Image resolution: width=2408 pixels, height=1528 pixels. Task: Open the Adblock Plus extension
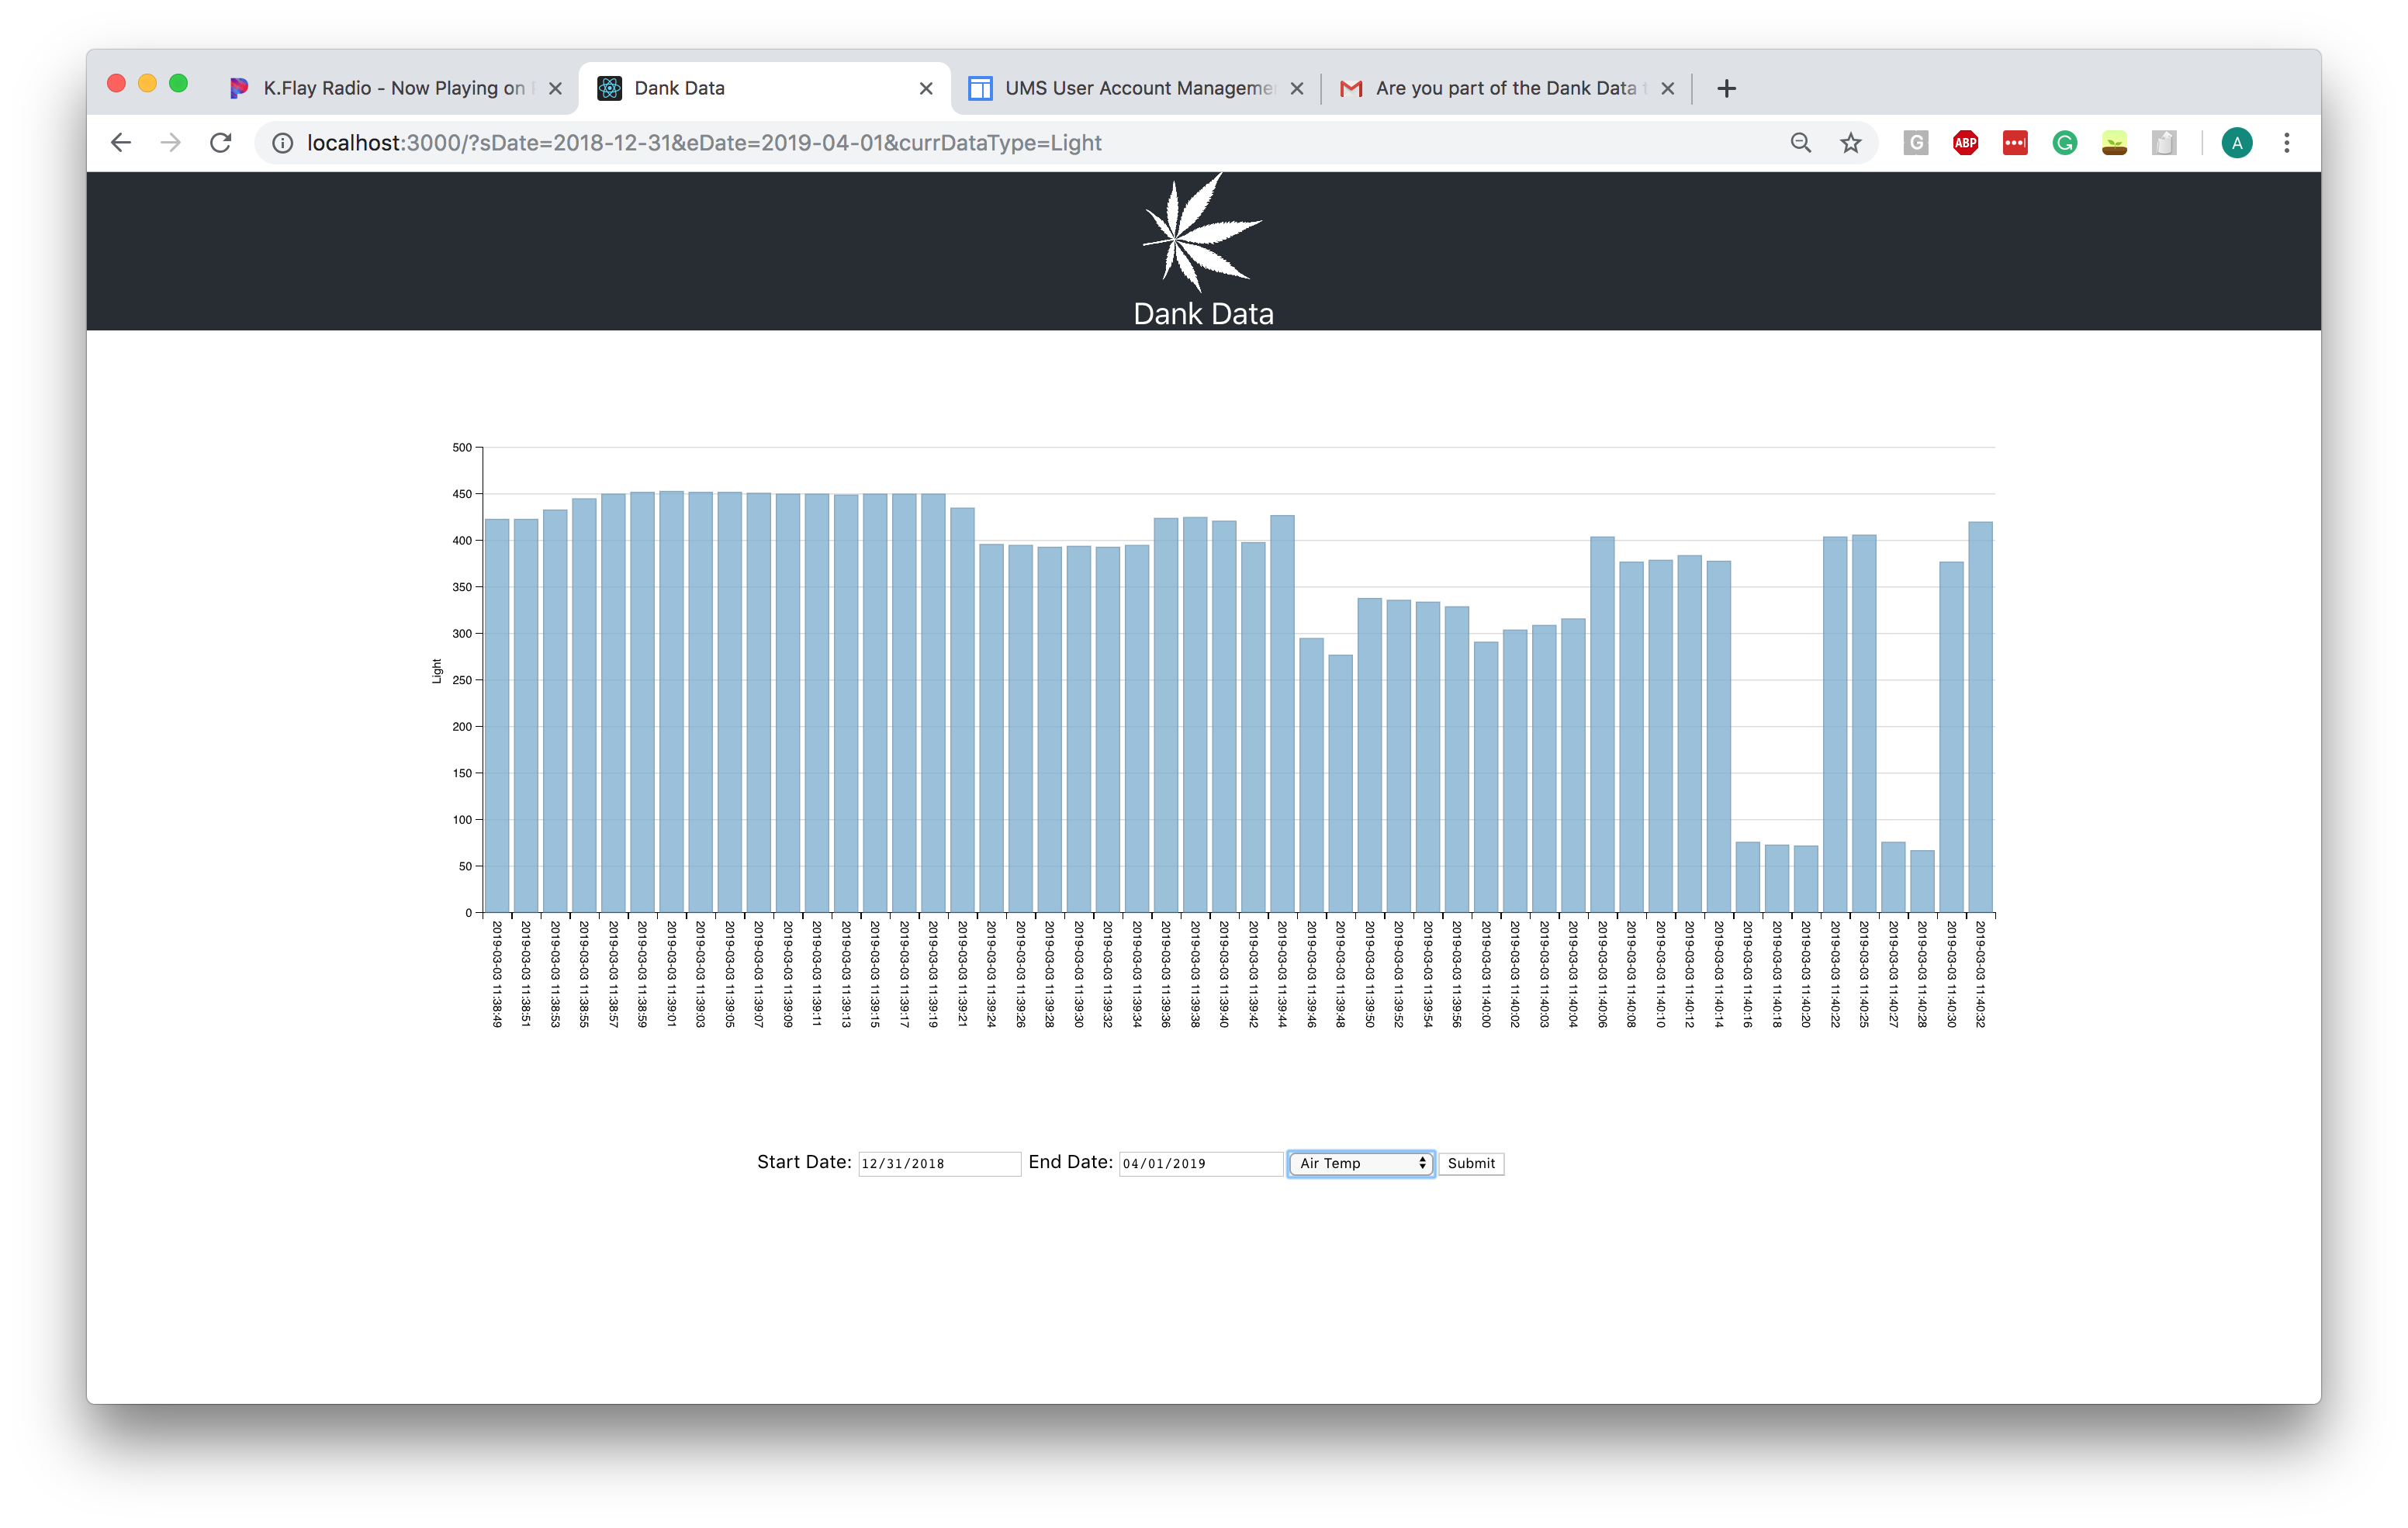(x=1965, y=143)
